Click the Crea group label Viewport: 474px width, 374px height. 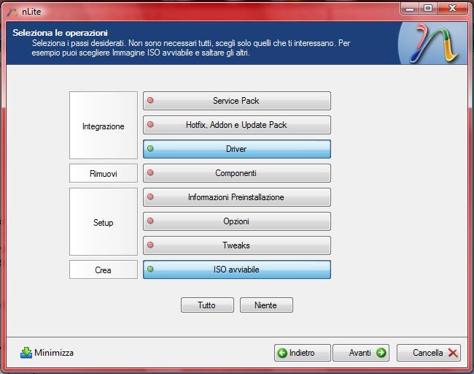pyautogui.click(x=104, y=270)
